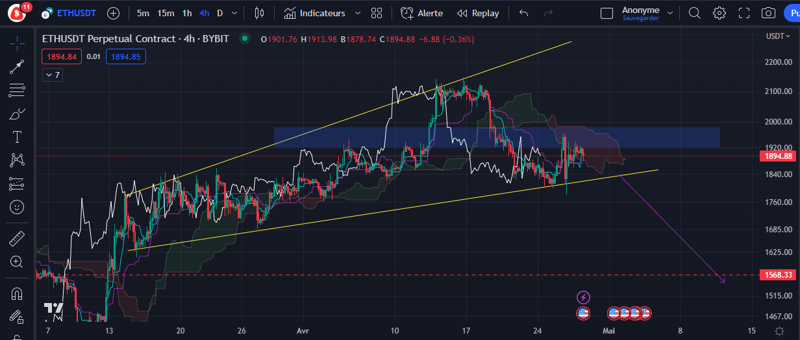
Task: Select the ruler measure tool
Action: click(x=17, y=239)
